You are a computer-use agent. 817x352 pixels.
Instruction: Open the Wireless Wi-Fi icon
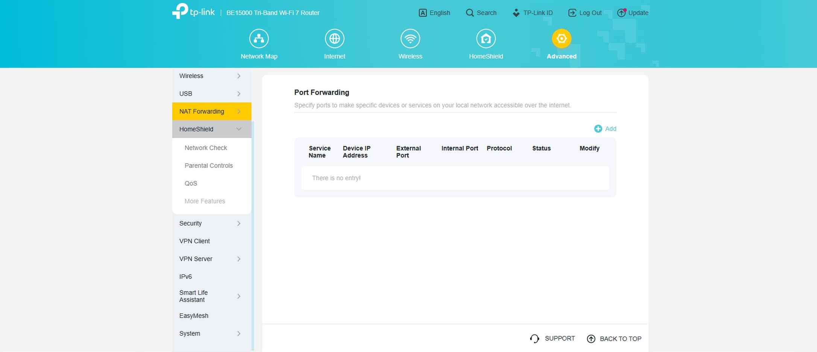[410, 39]
